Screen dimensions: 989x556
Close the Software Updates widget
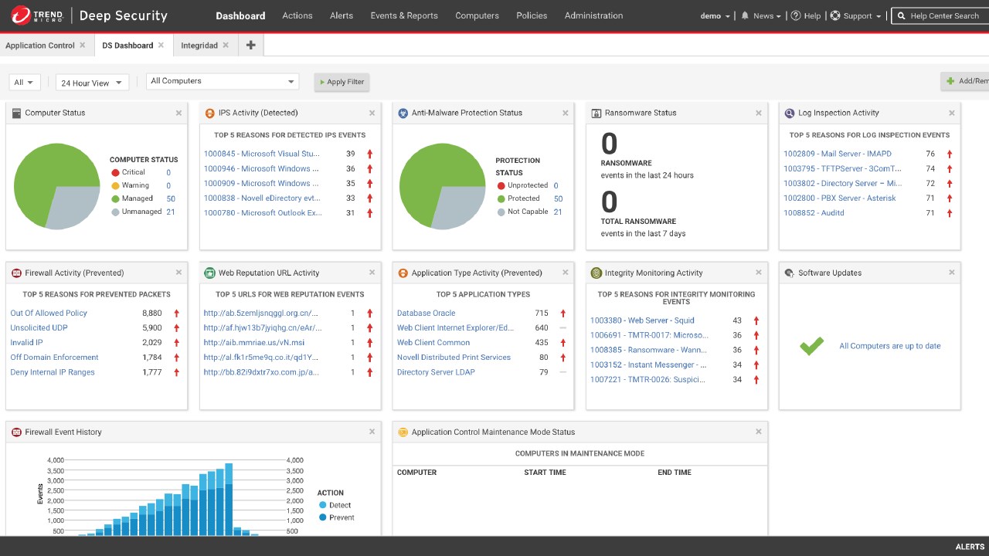click(951, 273)
